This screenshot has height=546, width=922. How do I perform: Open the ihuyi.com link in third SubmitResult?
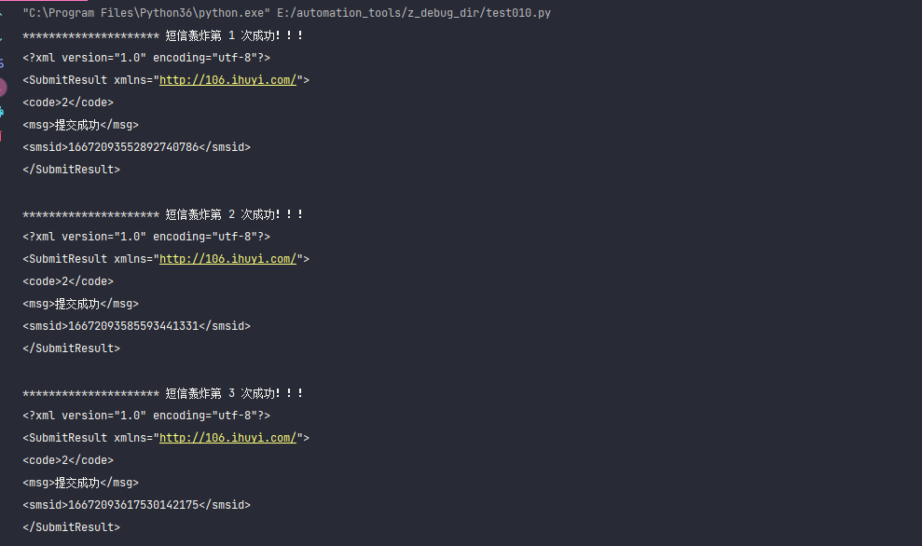[228, 438]
